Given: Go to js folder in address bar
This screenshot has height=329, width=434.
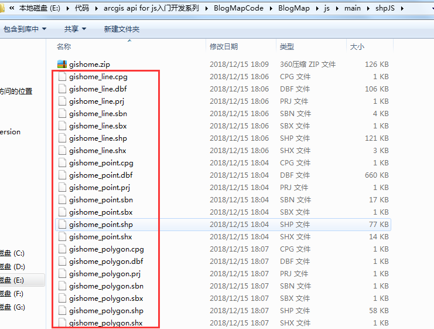Looking at the screenshot, I should point(327,8).
